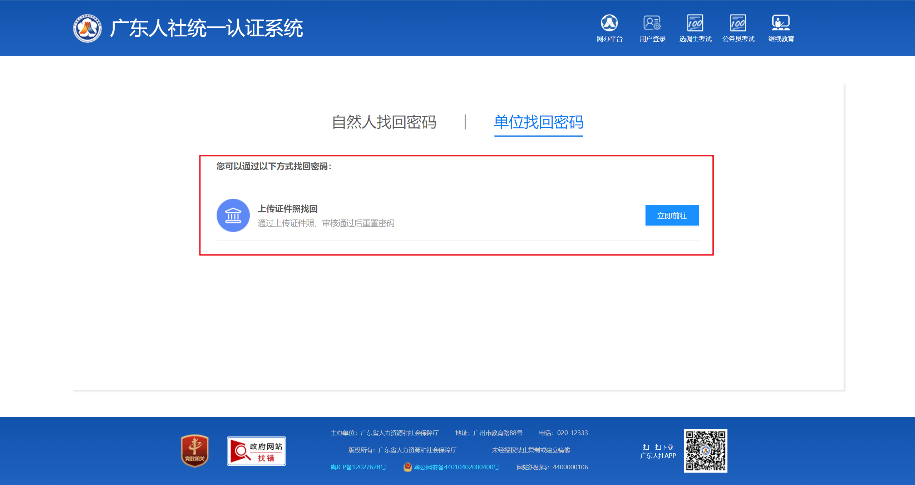Click the 党政机关 red badge icon

(x=195, y=451)
